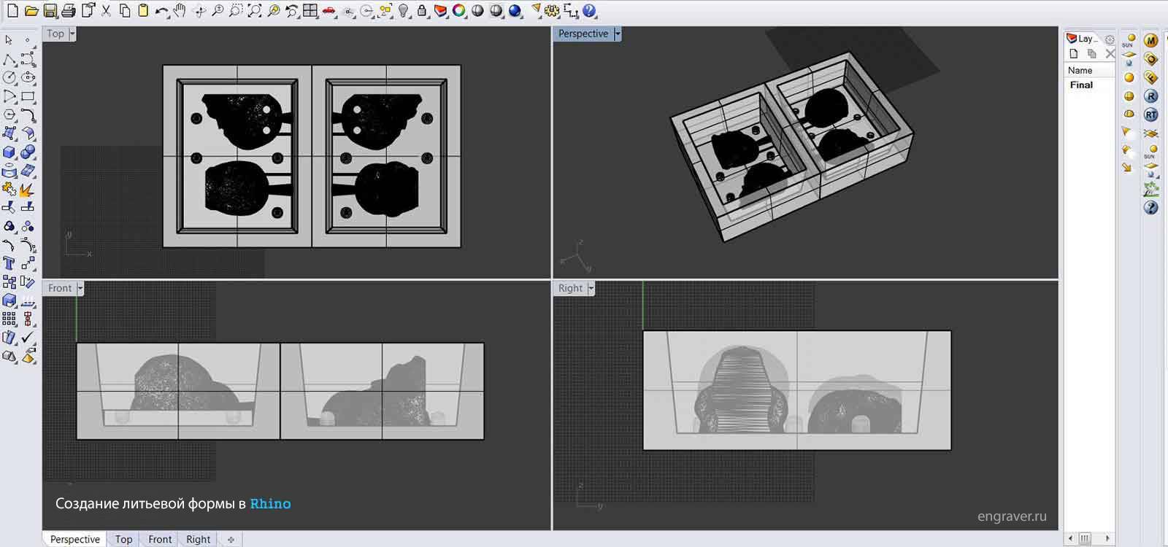The image size is (1168, 547).
Task: Switch to the Front viewport tab
Action: (160, 539)
